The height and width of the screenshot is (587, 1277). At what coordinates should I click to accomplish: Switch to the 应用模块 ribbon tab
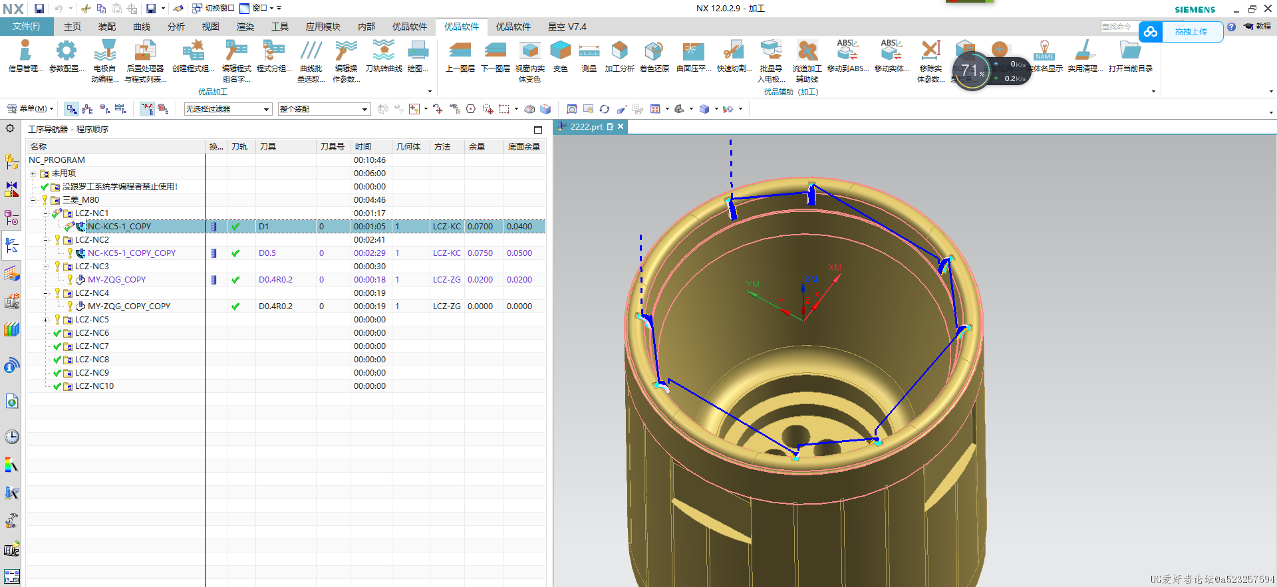323,27
